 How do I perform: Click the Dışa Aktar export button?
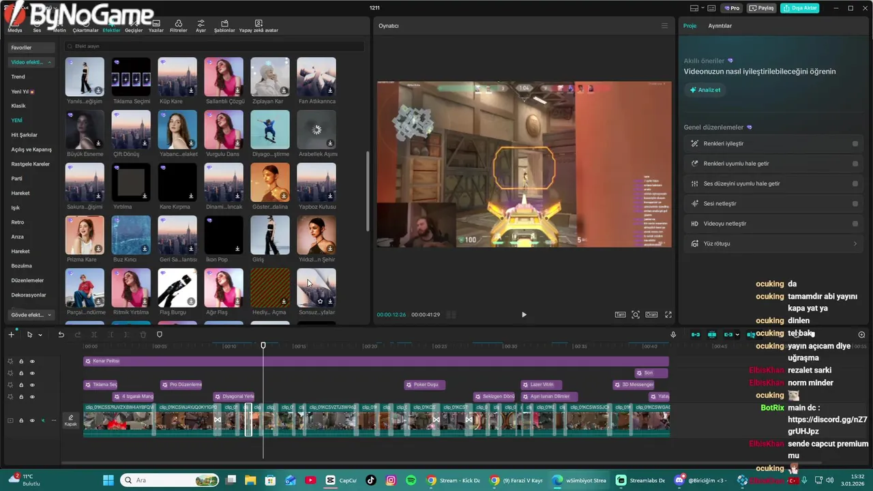(x=800, y=8)
